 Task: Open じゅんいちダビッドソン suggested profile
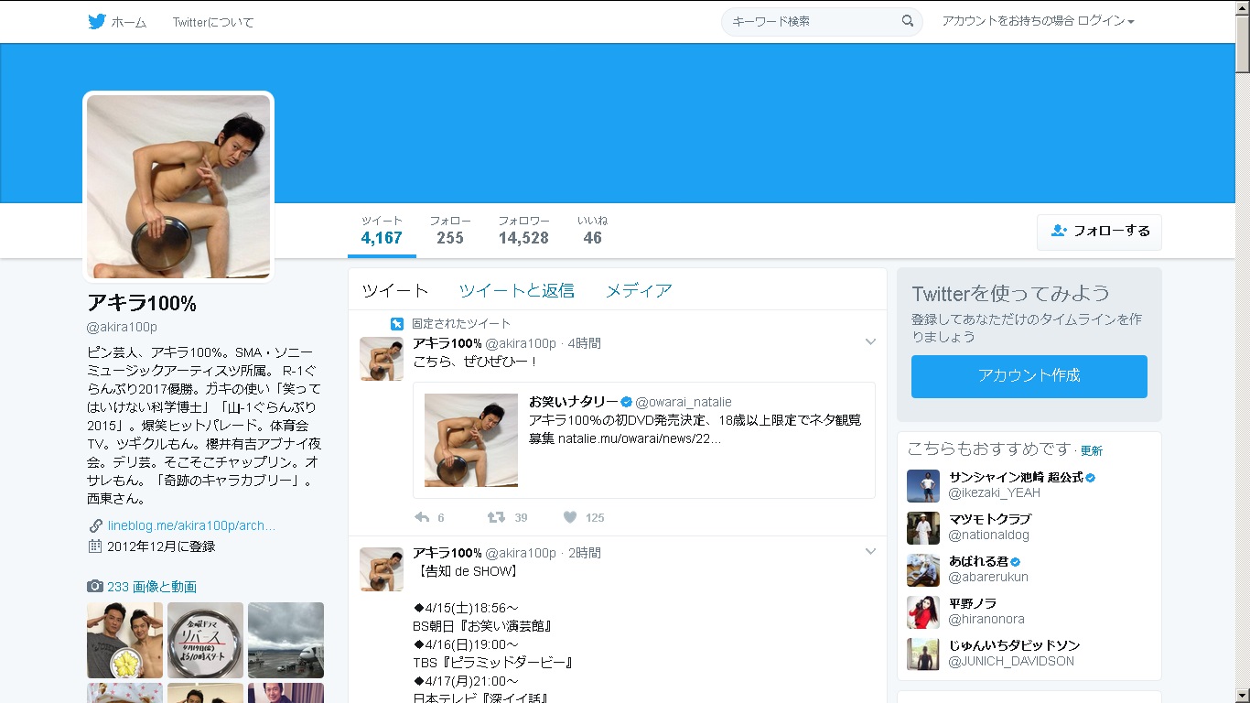[x=1015, y=646]
